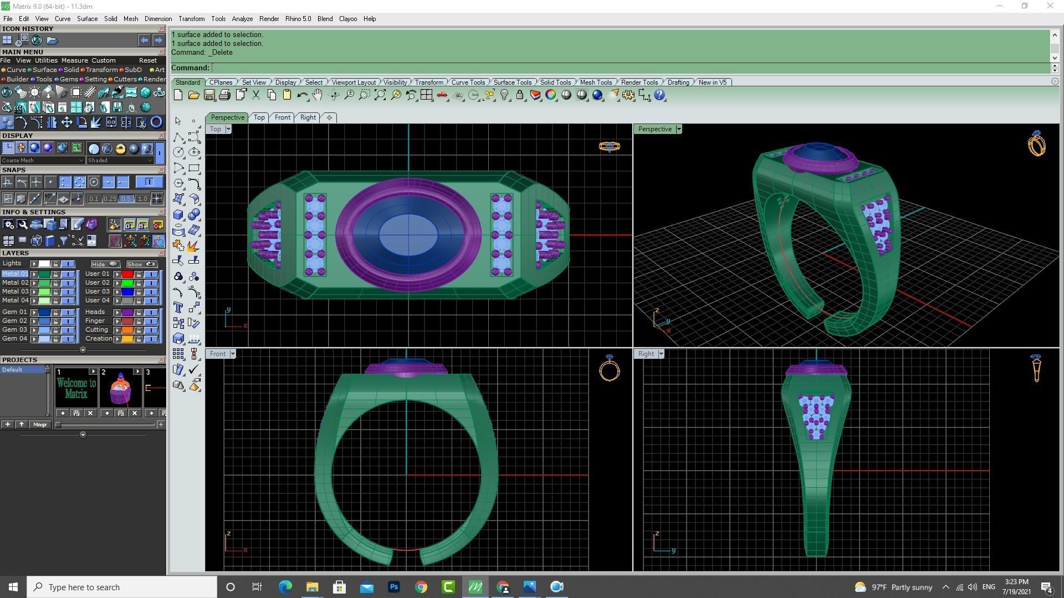
Task: Open the Surface menu in menu bar
Action: [x=87, y=19]
